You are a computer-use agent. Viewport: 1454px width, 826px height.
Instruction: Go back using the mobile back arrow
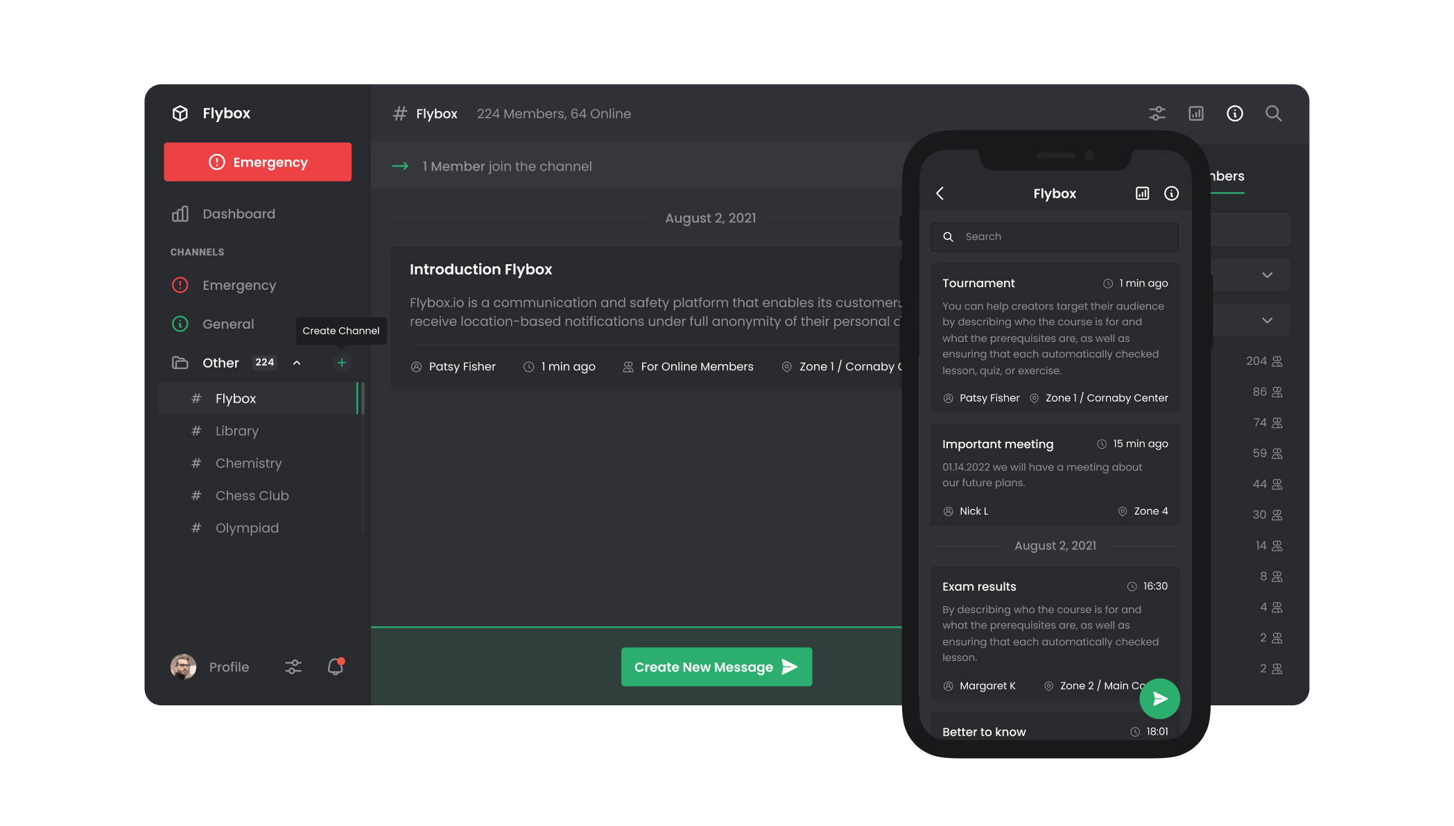(940, 193)
